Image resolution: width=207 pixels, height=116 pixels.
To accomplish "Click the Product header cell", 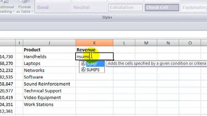I will 49,50.
